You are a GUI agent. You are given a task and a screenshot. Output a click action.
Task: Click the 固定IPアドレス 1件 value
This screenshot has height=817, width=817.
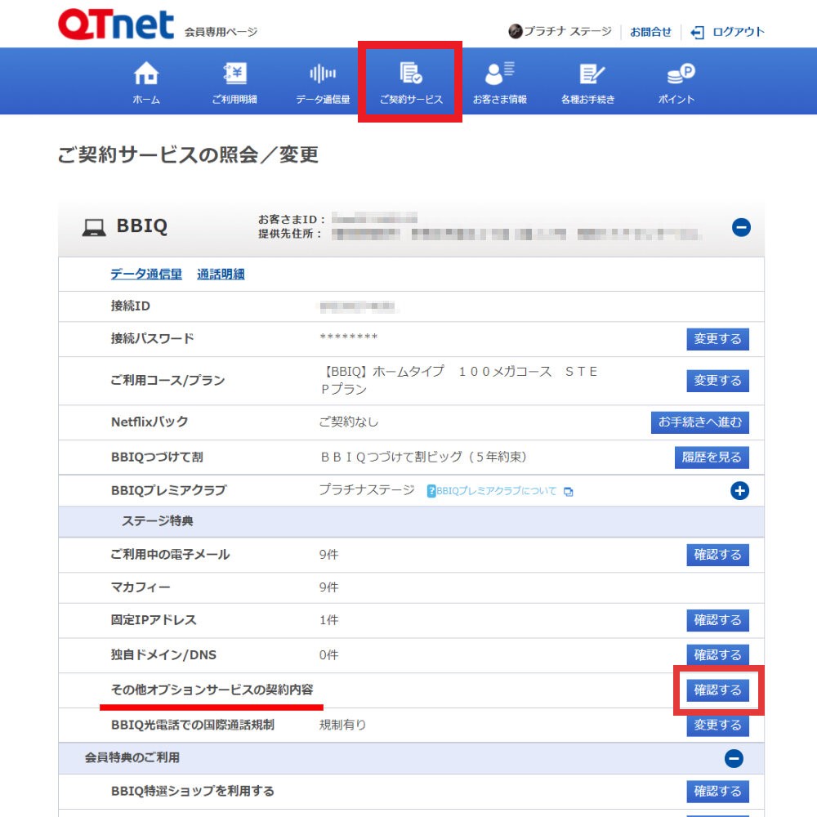[328, 620]
